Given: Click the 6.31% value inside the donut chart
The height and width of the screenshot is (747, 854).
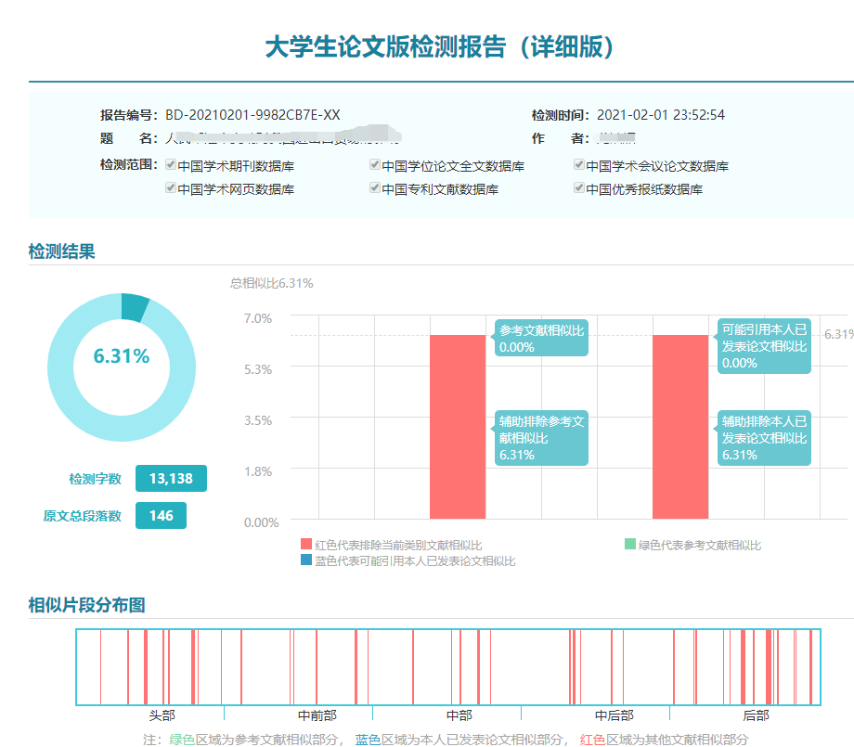Looking at the screenshot, I should click(122, 356).
